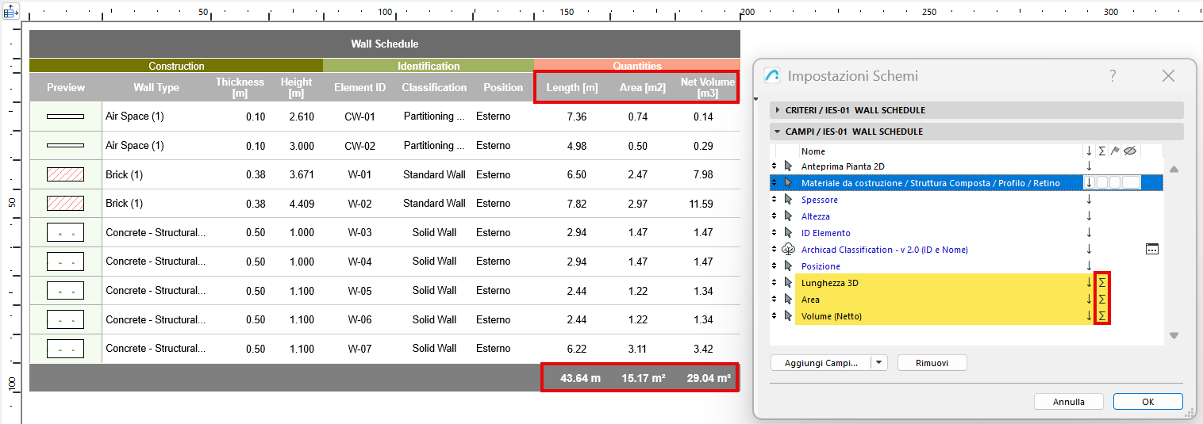Click the drag handle of ID Elemento row
Image resolution: width=1203 pixels, height=424 pixels.
click(x=774, y=233)
